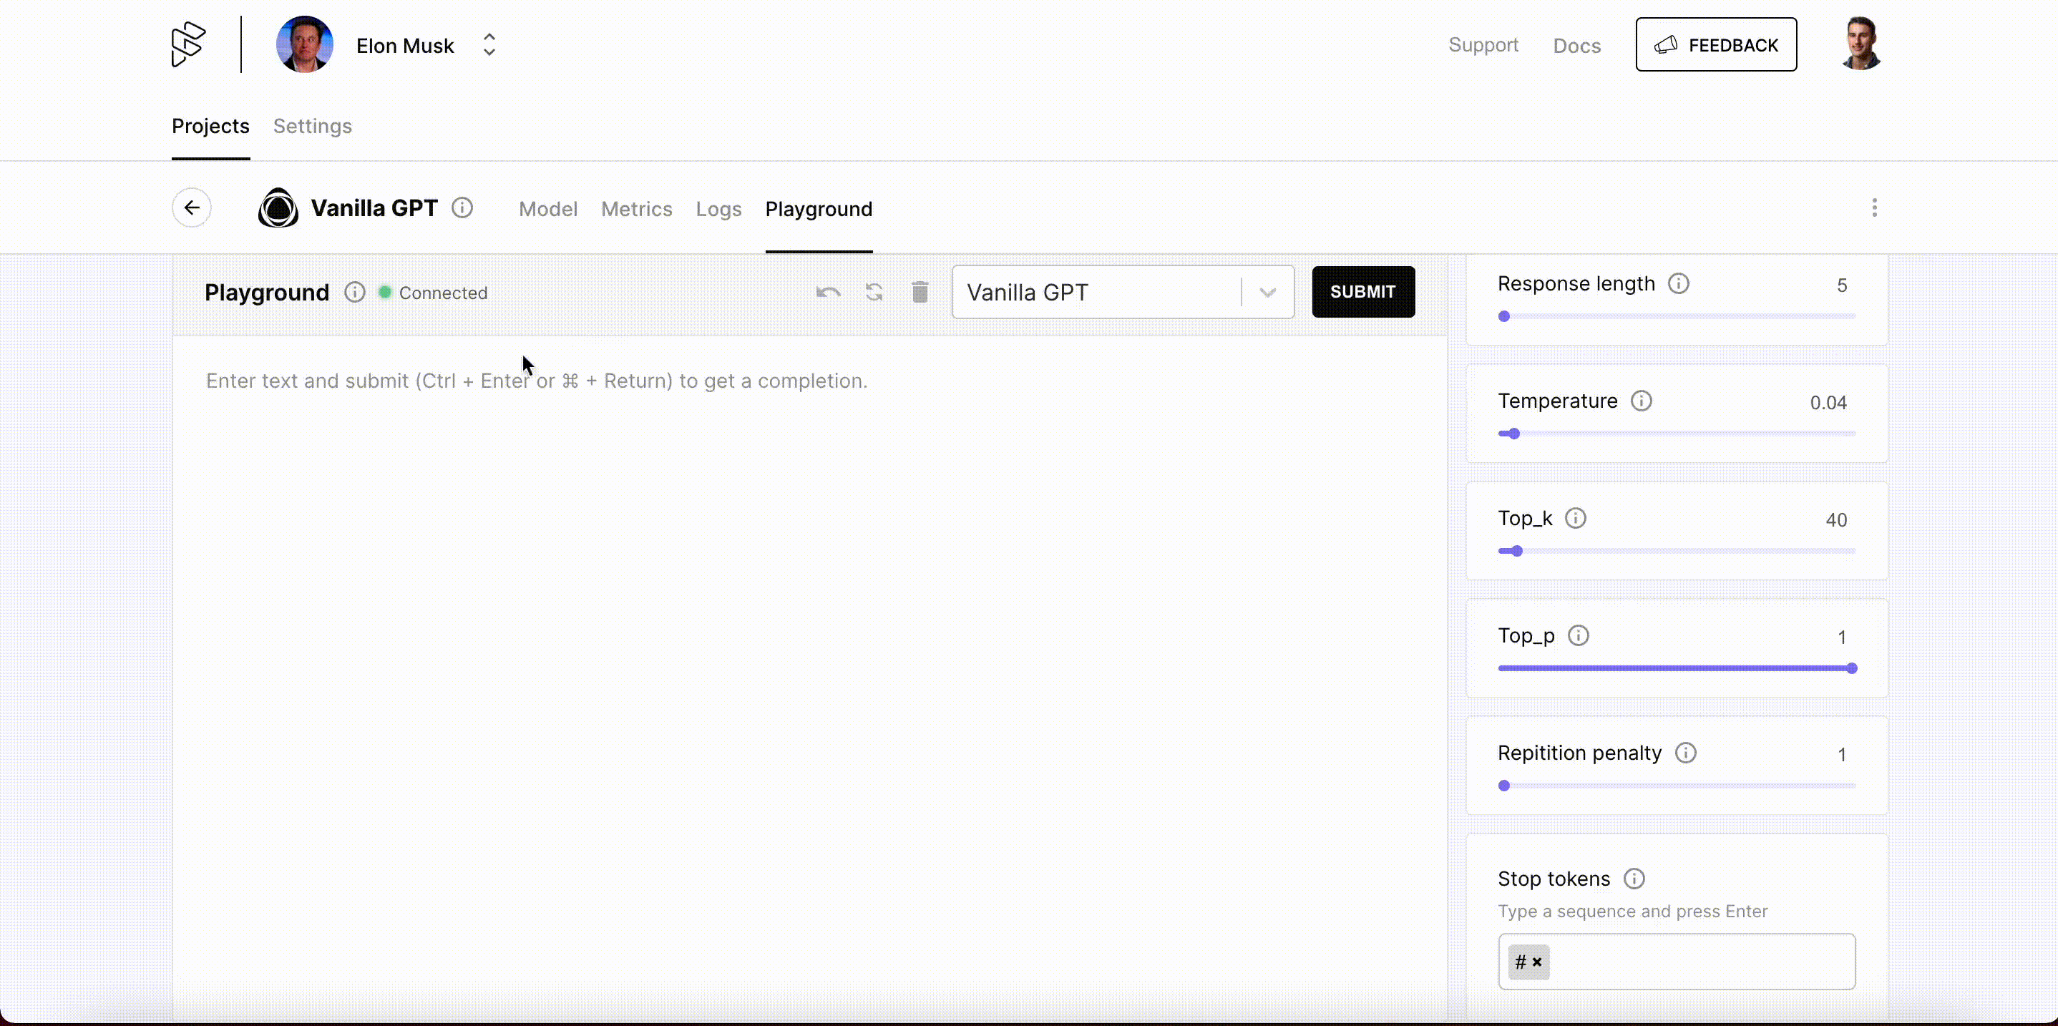The width and height of the screenshot is (2058, 1026).
Task: Click the trash delete icon
Action: [x=920, y=293]
